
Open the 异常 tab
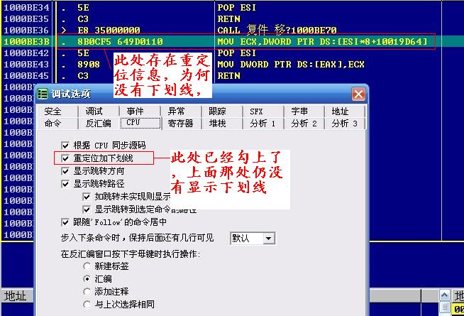pyautogui.click(x=181, y=111)
